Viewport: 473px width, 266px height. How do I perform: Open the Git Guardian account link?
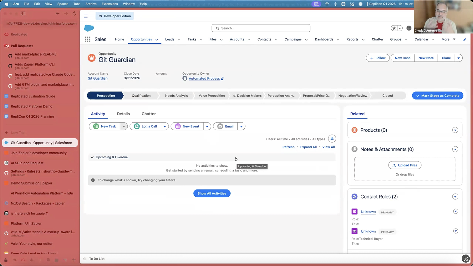98,78
